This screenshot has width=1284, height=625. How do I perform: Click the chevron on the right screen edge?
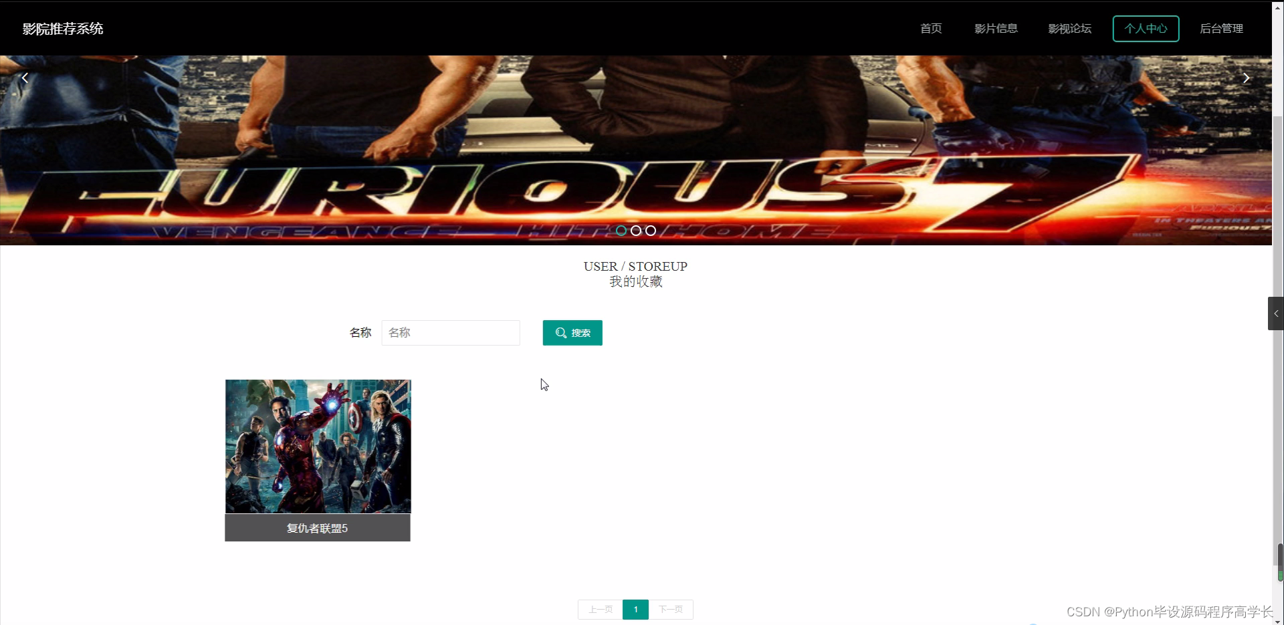click(x=1275, y=313)
